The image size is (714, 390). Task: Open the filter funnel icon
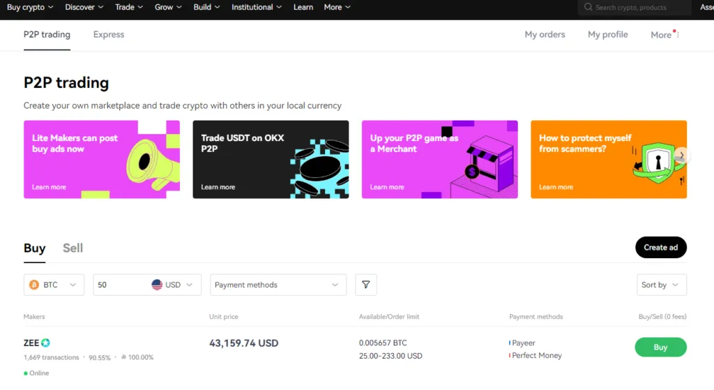click(365, 285)
